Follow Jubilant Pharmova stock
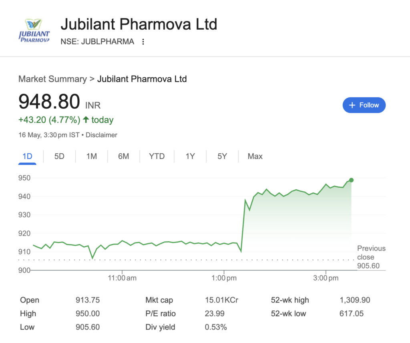410x343 pixels. pos(364,105)
